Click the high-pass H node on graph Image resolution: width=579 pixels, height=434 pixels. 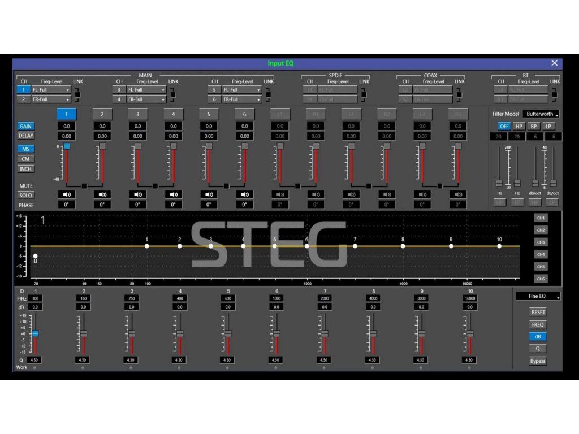pyautogui.click(x=36, y=256)
